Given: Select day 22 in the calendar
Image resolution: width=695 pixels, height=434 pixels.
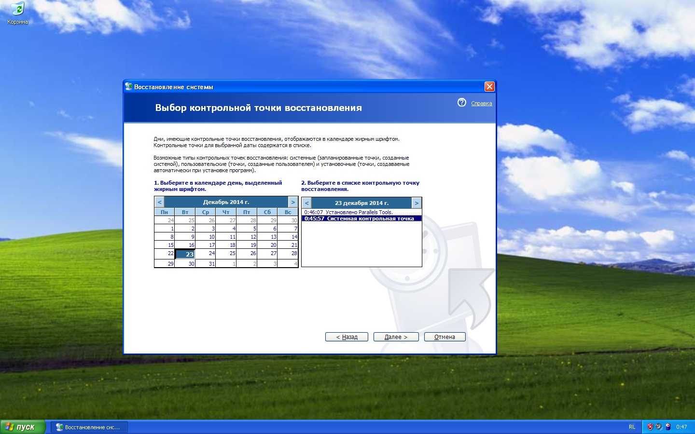Looking at the screenshot, I should 165,253.
